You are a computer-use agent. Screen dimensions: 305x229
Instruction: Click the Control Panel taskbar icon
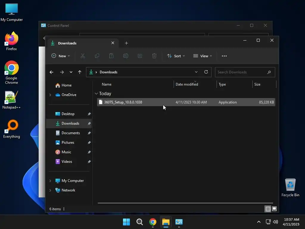tap(179, 222)
